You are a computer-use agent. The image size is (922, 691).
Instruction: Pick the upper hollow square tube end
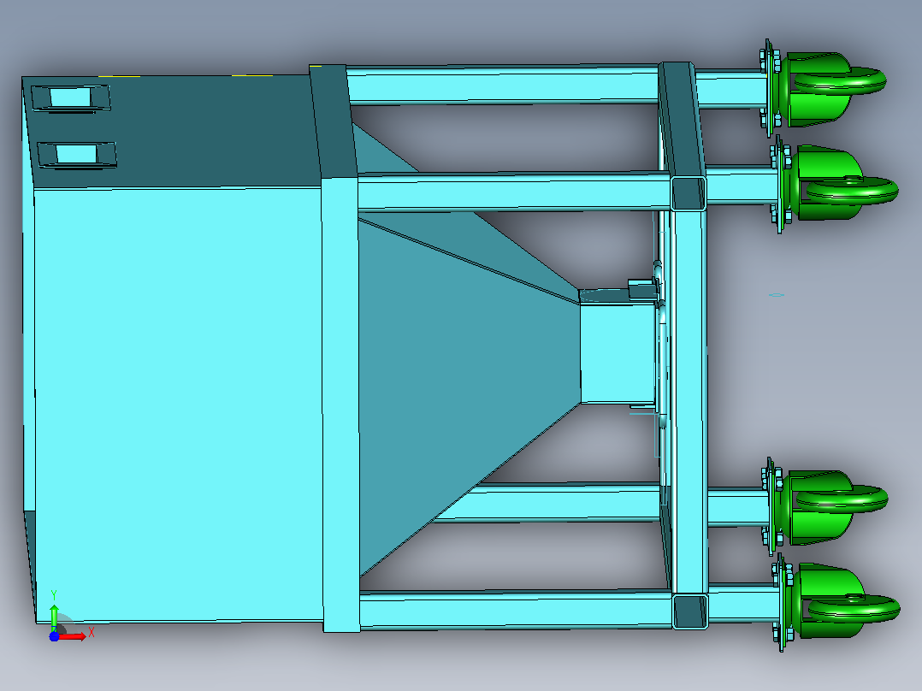click(x=689, y=193)
